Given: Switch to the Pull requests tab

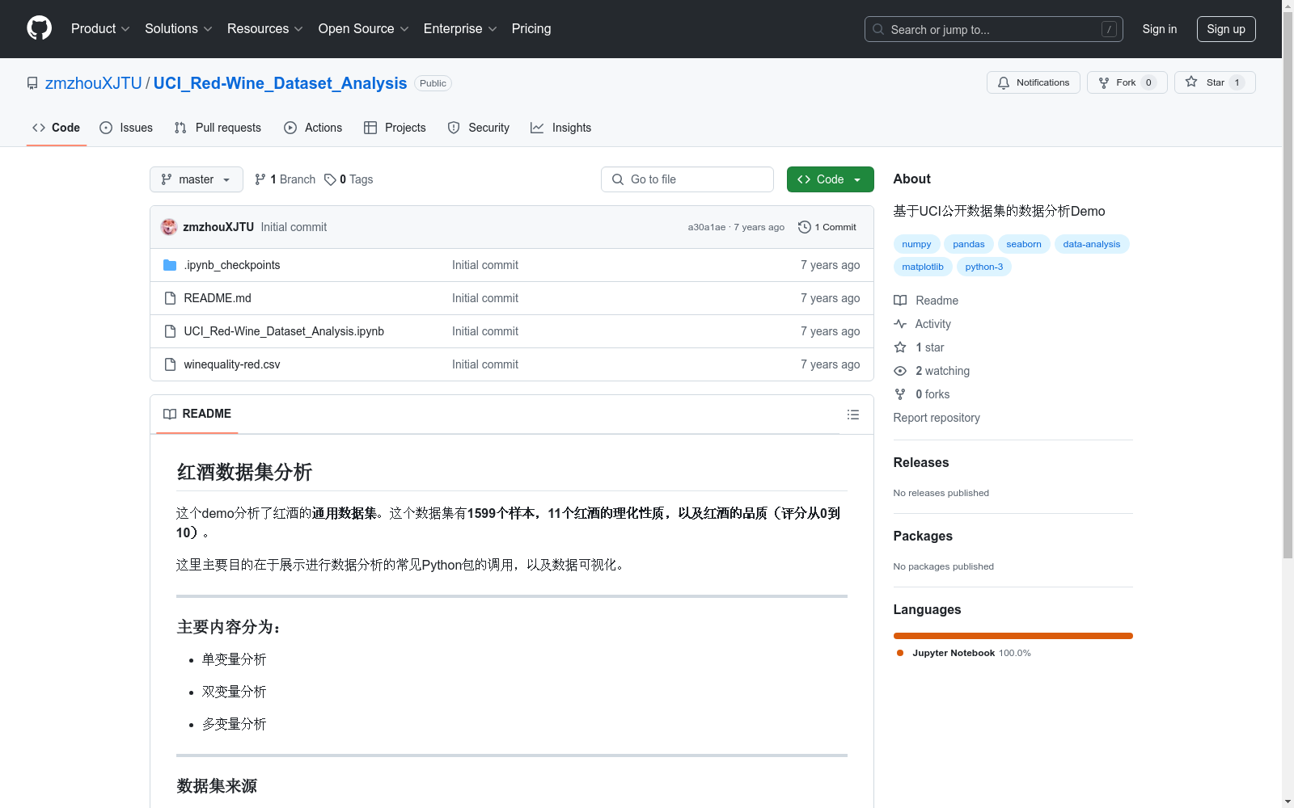Looking at the screenshot, I should pyautogui.click(x=218, y=128).
